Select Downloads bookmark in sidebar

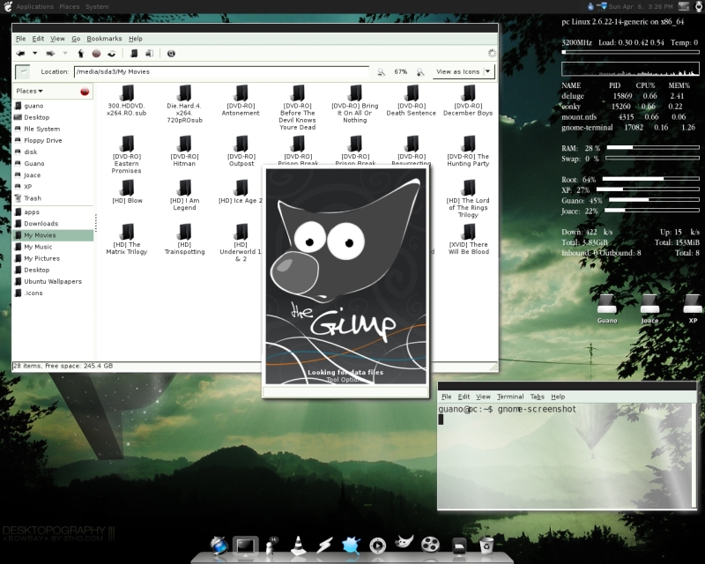click(53, 224)
